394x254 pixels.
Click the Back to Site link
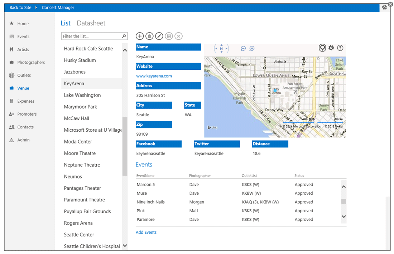click(20, 8)
